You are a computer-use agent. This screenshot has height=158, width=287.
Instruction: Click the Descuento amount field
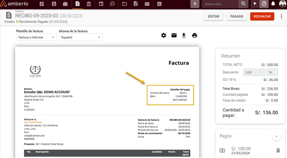coord(254,72)
